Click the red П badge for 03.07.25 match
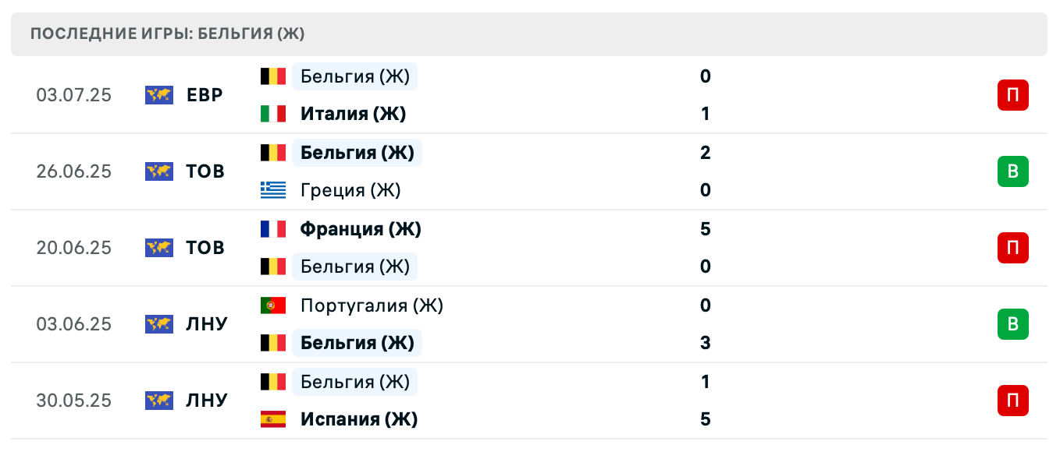 coord(1012,95)
